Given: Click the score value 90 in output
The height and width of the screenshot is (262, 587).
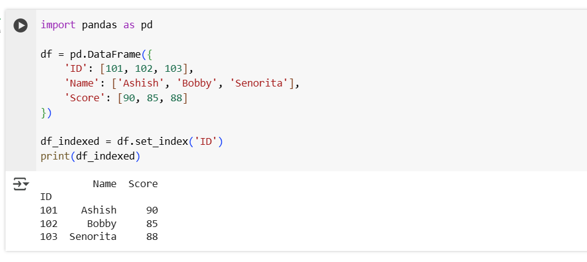Looking at the screenshot, I should pyautogui.click(x=152, y=210).
